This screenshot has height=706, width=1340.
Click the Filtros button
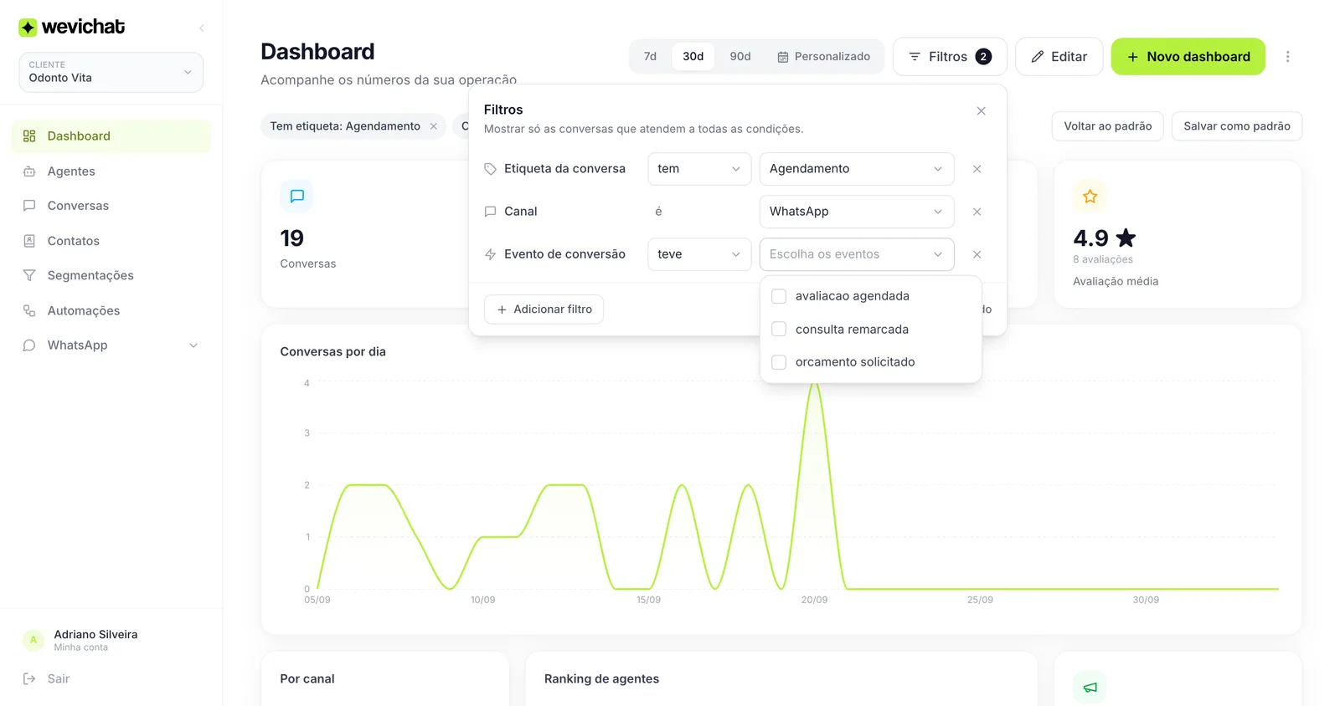coord(950,57)
